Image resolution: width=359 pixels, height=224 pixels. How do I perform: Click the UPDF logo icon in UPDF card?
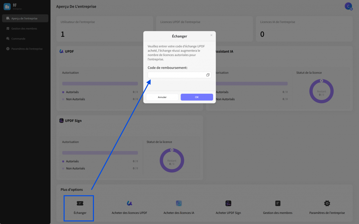[x=61, y=51]
